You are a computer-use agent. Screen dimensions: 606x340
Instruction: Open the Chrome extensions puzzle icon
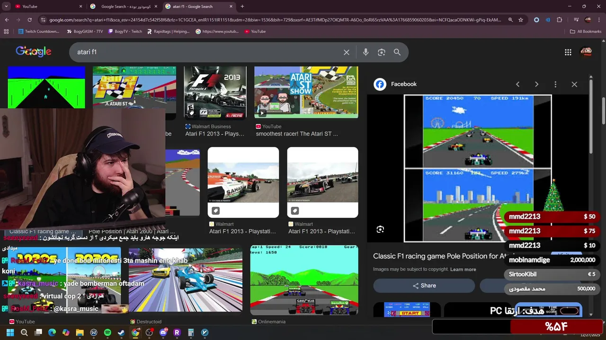pyautogui.click(x=560, y=20)
